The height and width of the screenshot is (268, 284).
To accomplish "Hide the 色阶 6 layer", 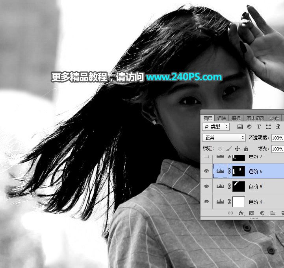I will (206, 171).
